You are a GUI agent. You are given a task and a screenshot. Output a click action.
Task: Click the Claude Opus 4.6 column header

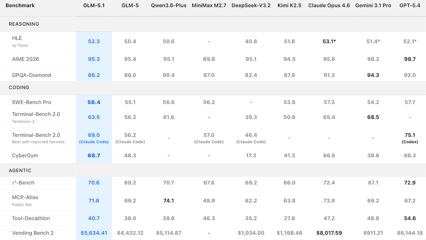point(329,5)
